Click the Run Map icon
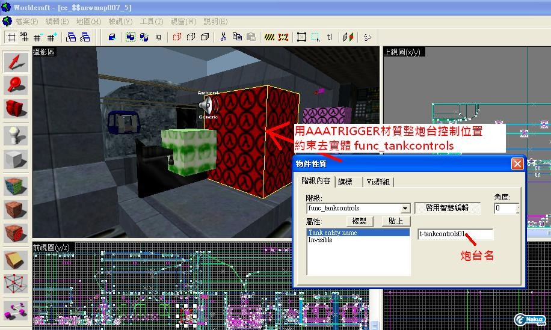Image resolution: width=551 pixels, height=330 pixels. [x=367, y=37]
